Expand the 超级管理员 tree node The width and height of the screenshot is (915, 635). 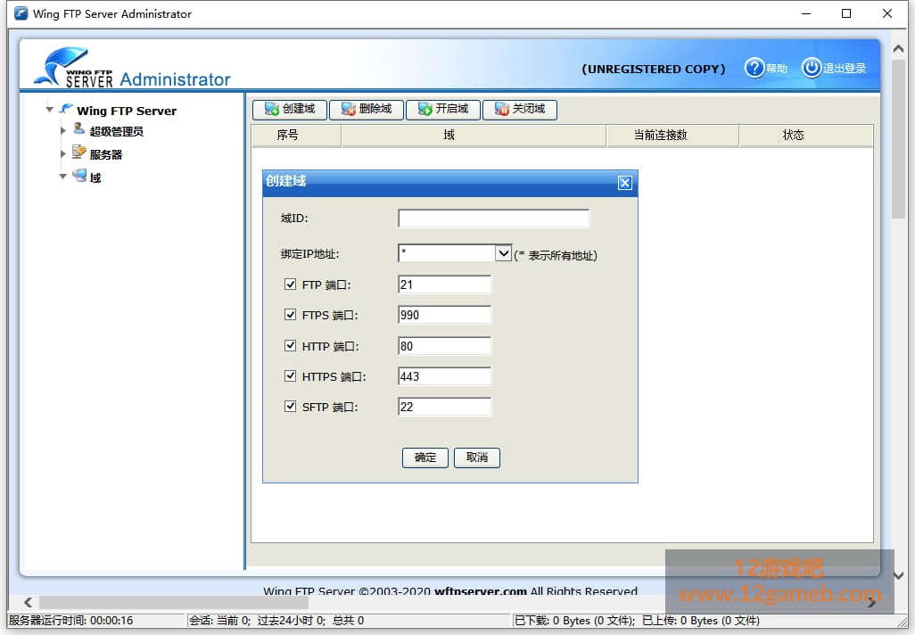63,131
